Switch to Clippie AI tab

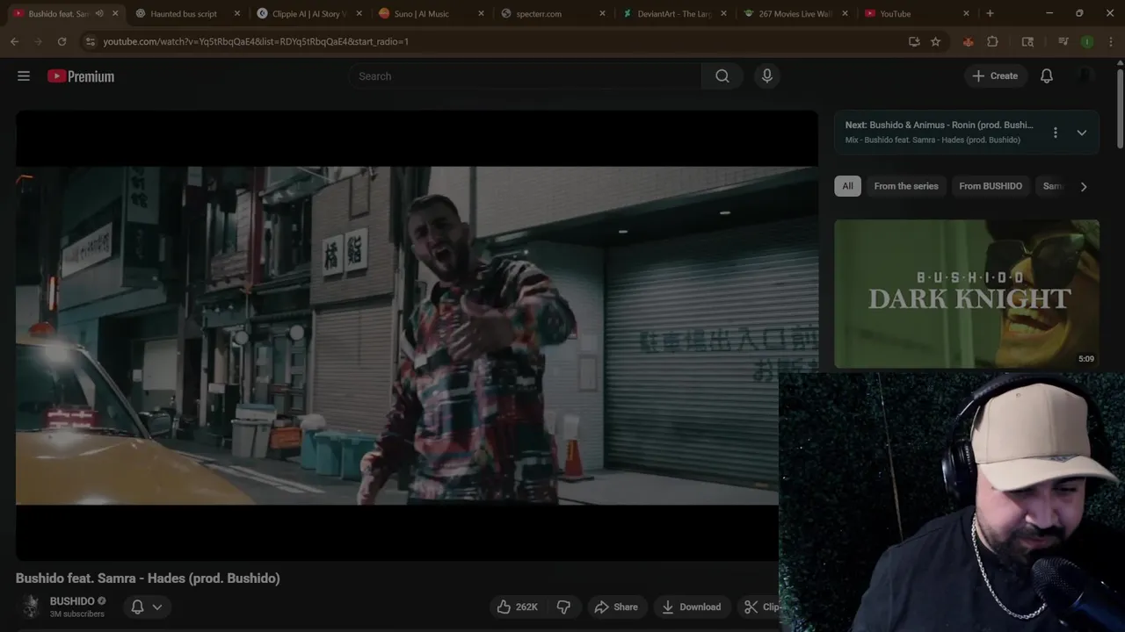pyautogui.click(x=309, y=14)
